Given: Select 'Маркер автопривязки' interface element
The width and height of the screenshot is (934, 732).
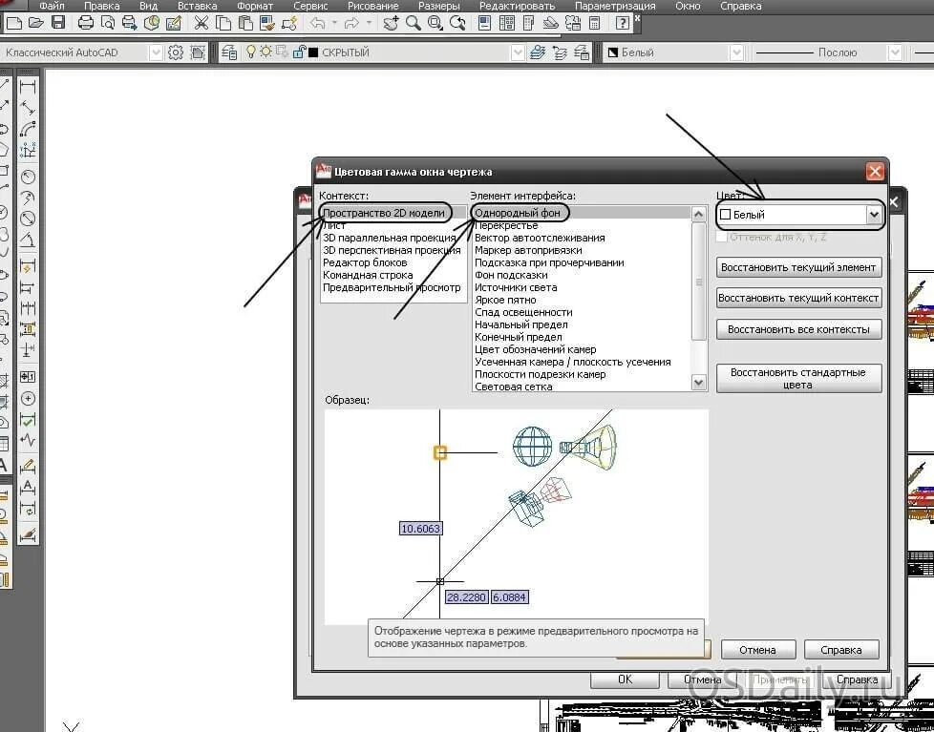Looking at the screenshot, I should click(528, 250).
